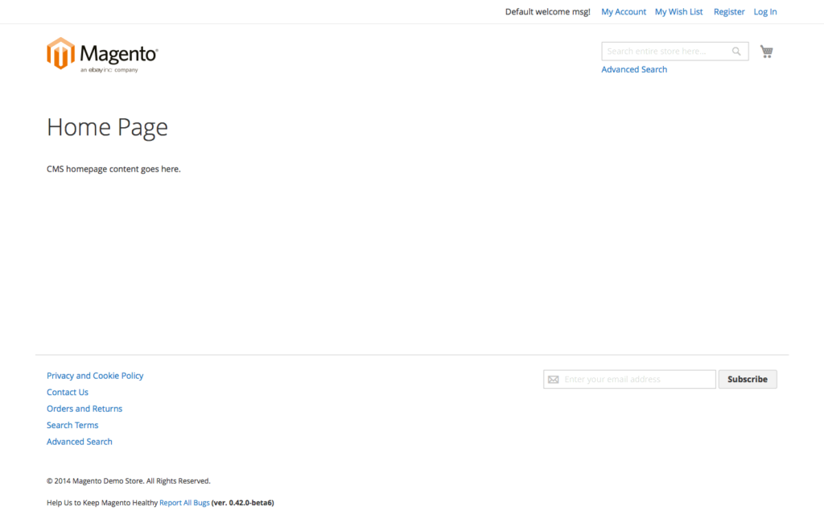
Task: Click the newsletter email address field
Action: (x=636, y=378)
